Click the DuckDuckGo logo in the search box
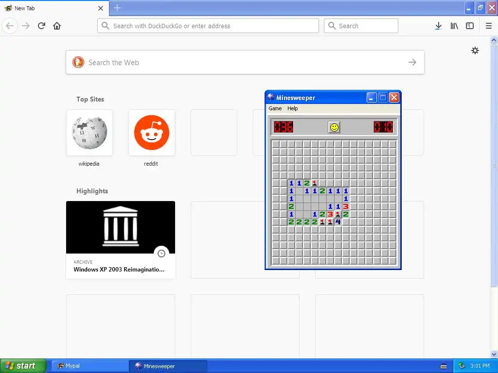This screenshot has width=498, height=373. pyautogui.click(x=78, y=62)
